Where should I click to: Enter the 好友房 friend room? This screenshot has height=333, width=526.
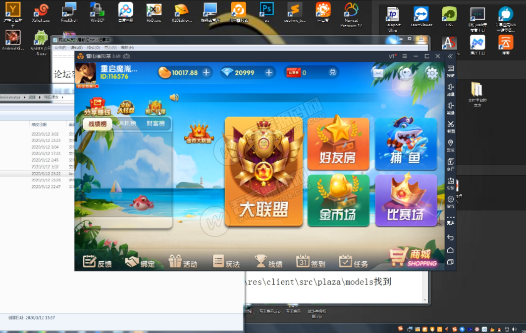(x=338, y=143)
